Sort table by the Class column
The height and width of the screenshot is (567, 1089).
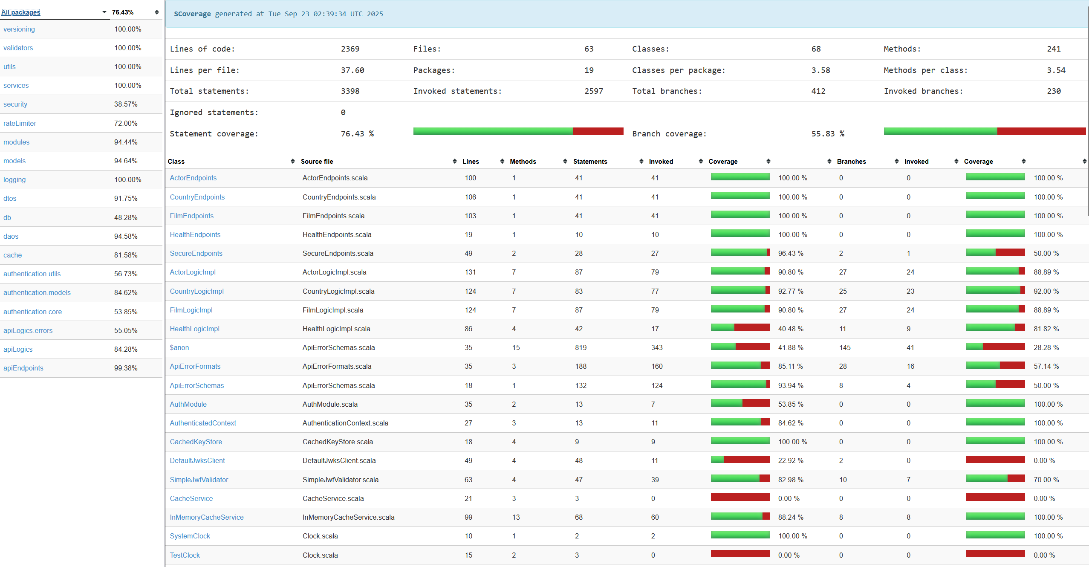176,161
